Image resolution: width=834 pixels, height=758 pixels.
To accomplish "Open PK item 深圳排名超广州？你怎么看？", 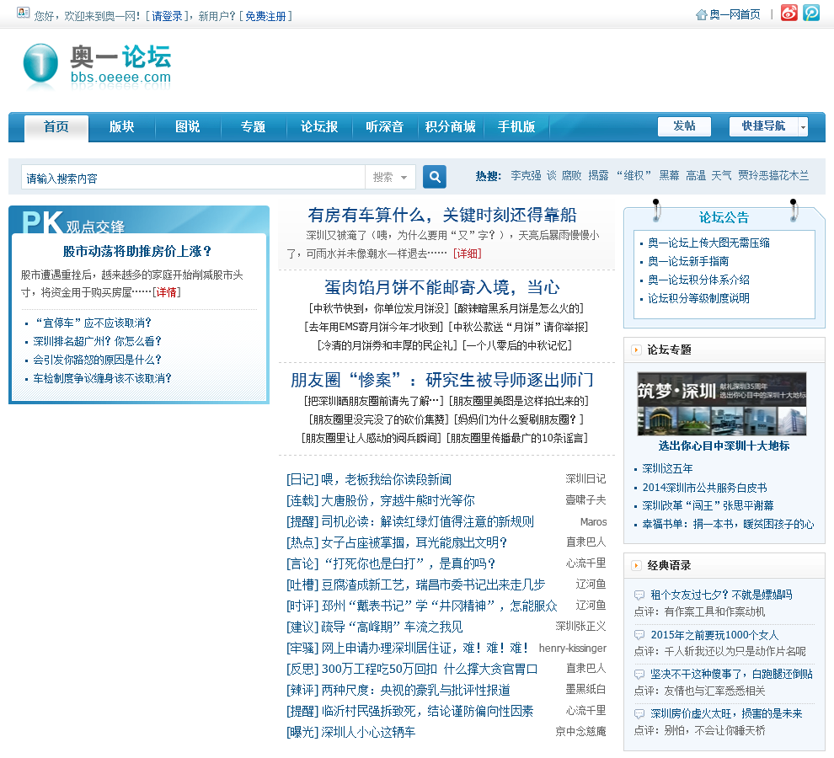I will pyautogui.click(x=98, y=341).
